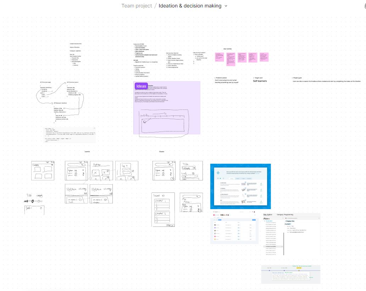The image size is (366, 291).
Task: Select the lower-left Python 100 day wireframe
Action: click(76, 194)
